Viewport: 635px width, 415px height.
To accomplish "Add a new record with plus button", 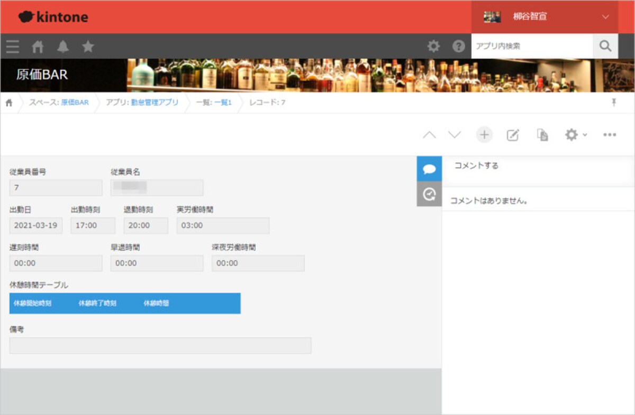I will [484, 135].
